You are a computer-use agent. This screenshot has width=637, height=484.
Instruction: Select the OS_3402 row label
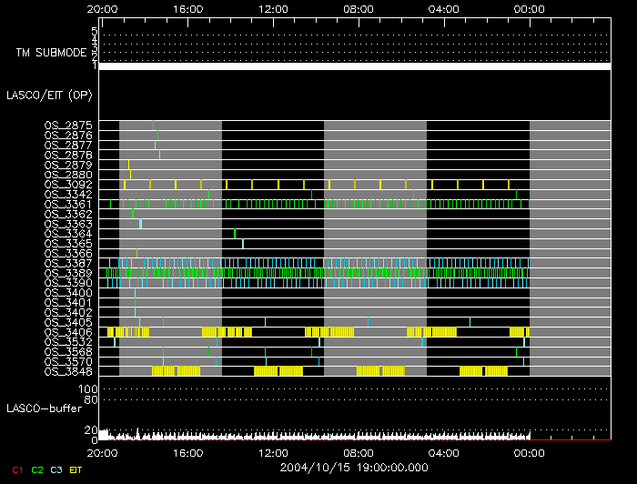(x=68, y=312)
